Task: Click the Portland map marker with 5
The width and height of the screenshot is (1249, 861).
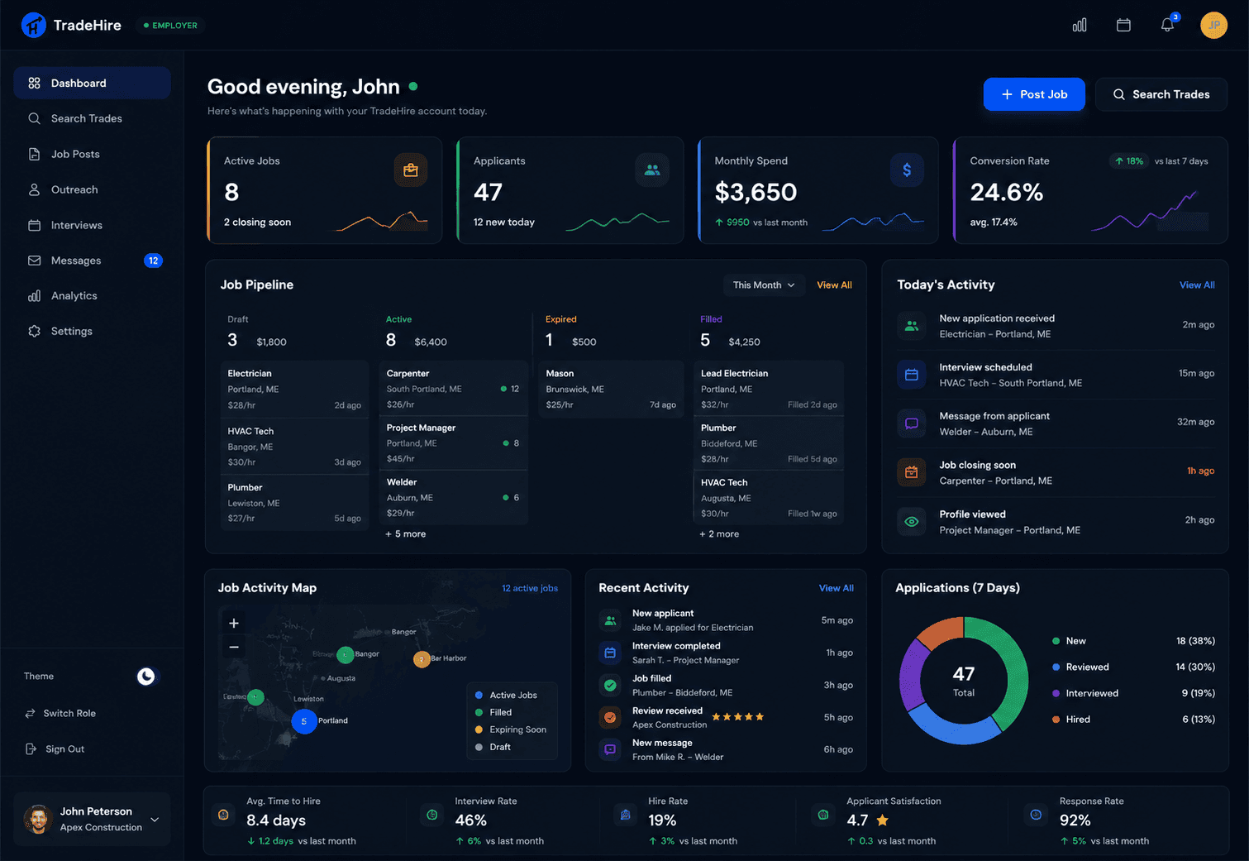Action: click(304, 721)
